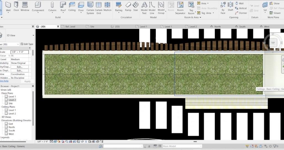Click the Curtain System tool
The height and width of the screenshot is (150, 284).
tap(90, 8)
